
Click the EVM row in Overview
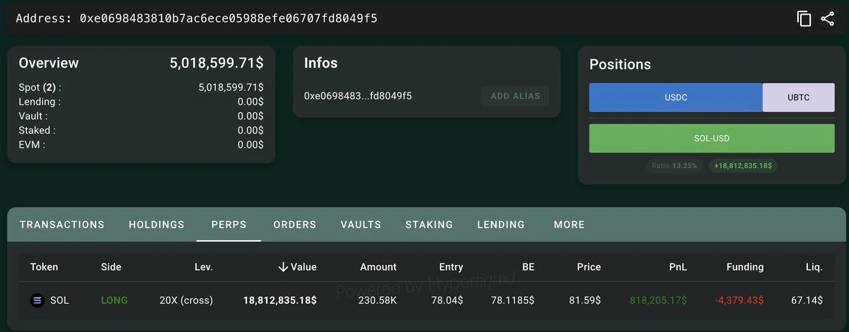141,144
